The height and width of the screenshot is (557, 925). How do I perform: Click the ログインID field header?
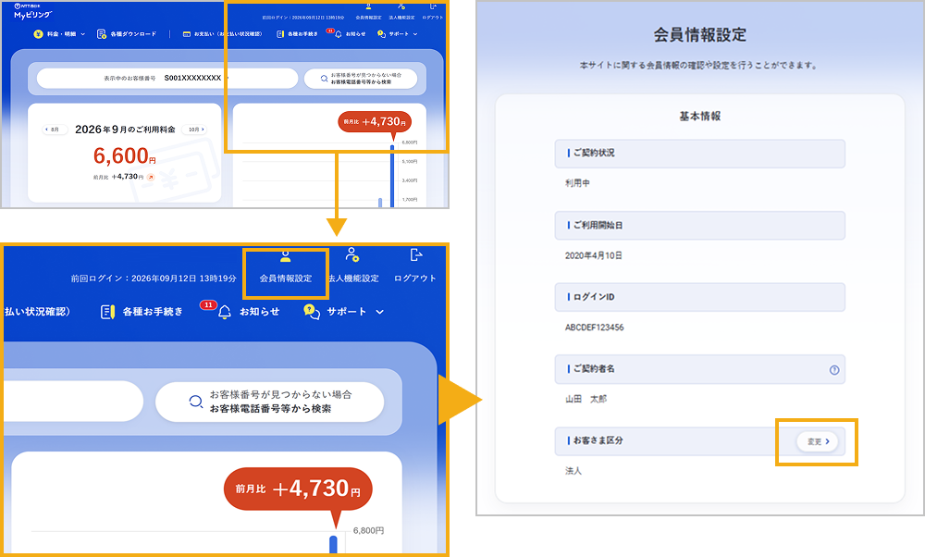click(x=699, y=297)
